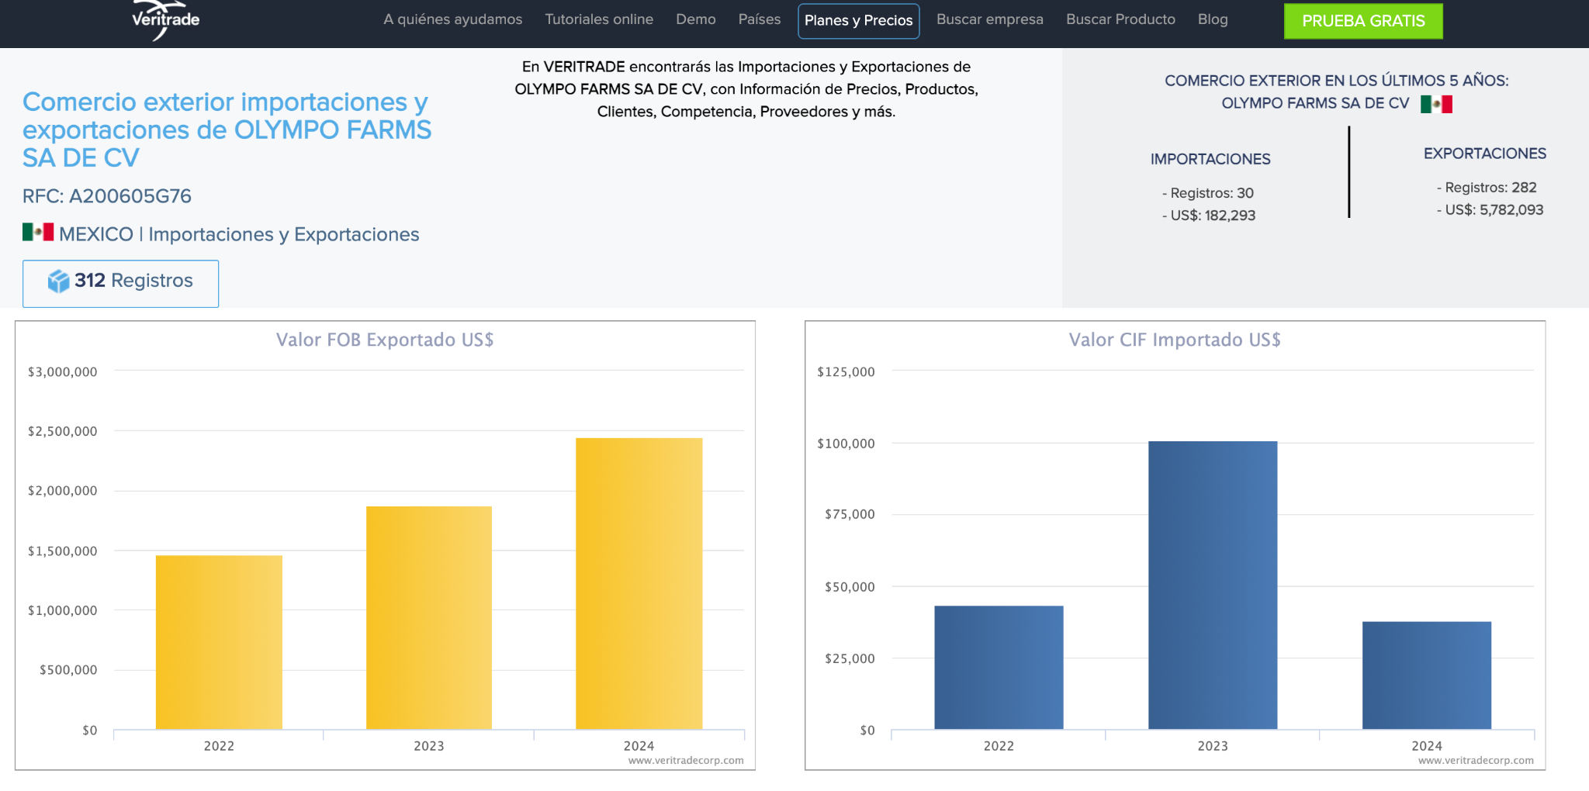Select the 2024 blue import bar
Screen dimensions: 1589x791
click(x=1427, y=675)
